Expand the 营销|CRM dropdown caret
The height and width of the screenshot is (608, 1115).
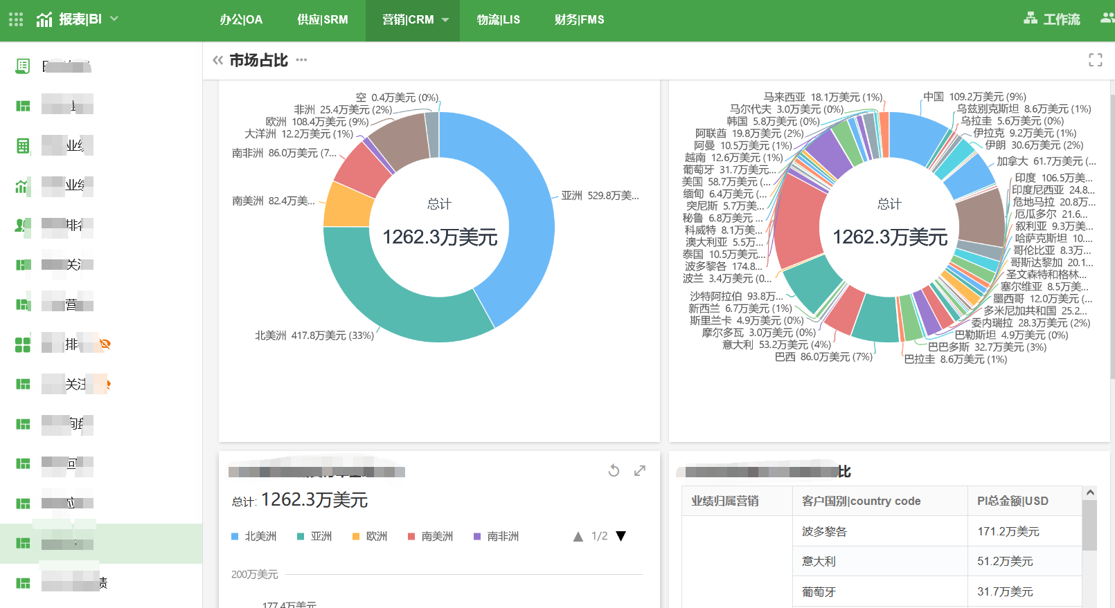445,20
